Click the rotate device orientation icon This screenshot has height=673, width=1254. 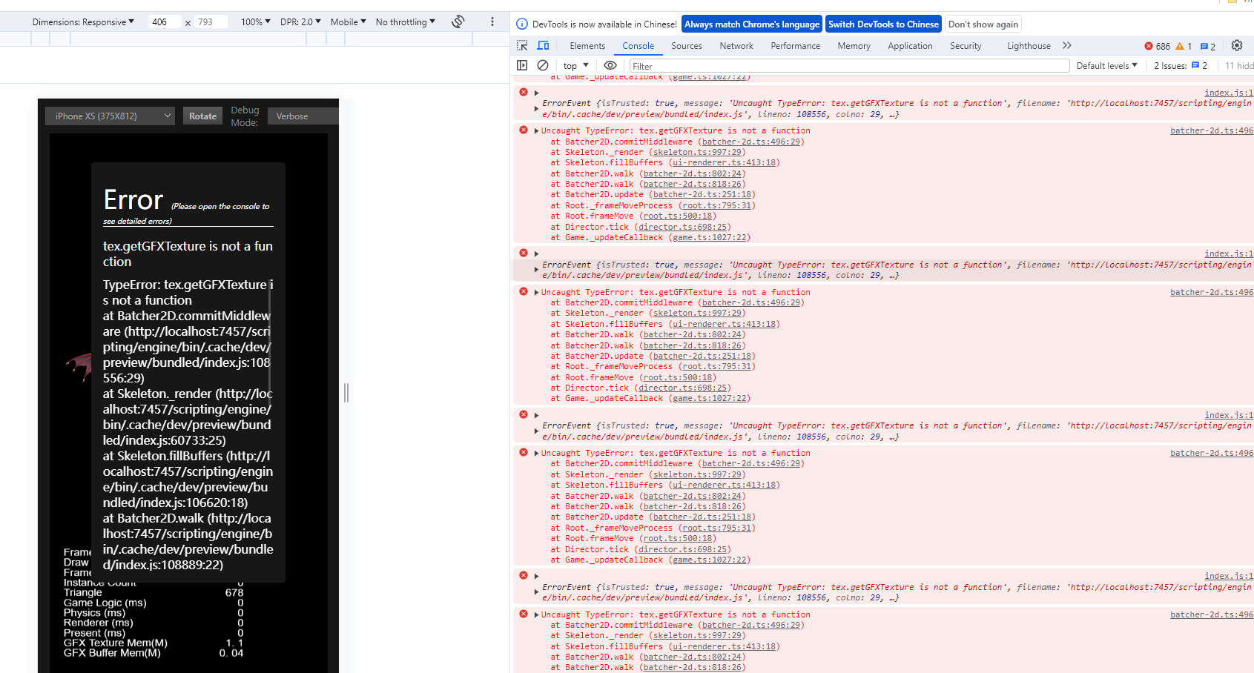pos(458,21)
